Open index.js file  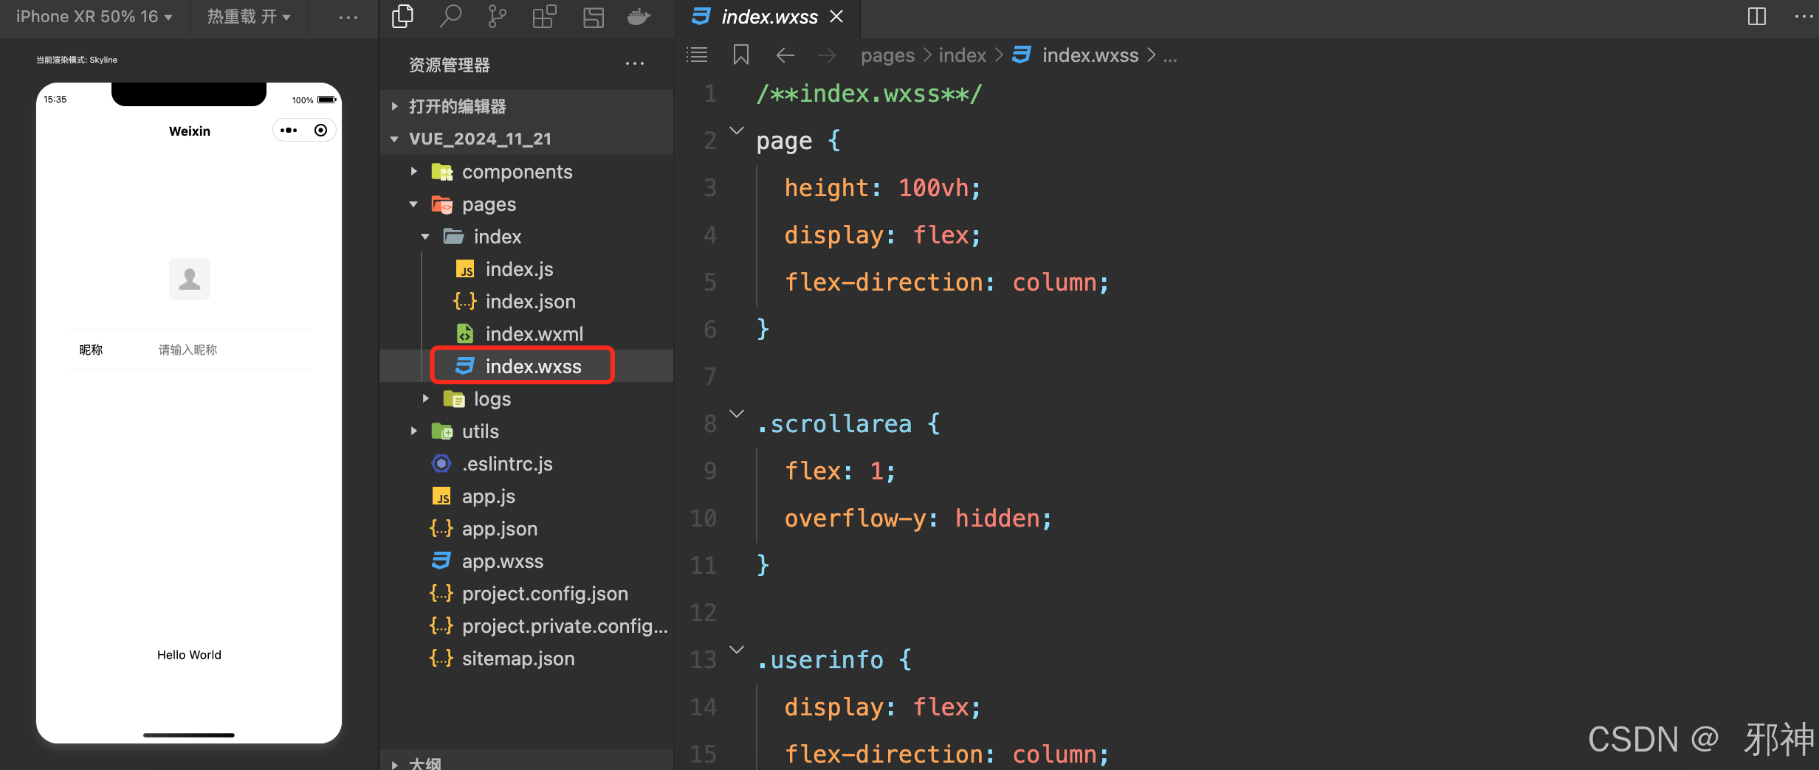pos(526,268)
